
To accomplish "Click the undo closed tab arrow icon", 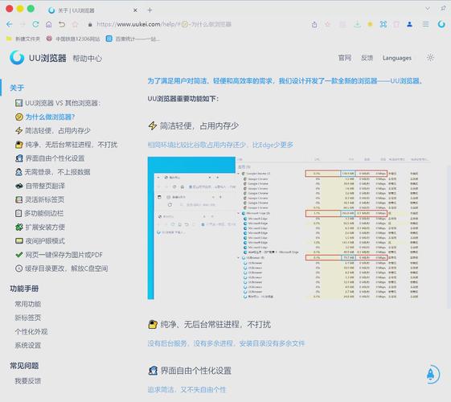I will 62,24.
